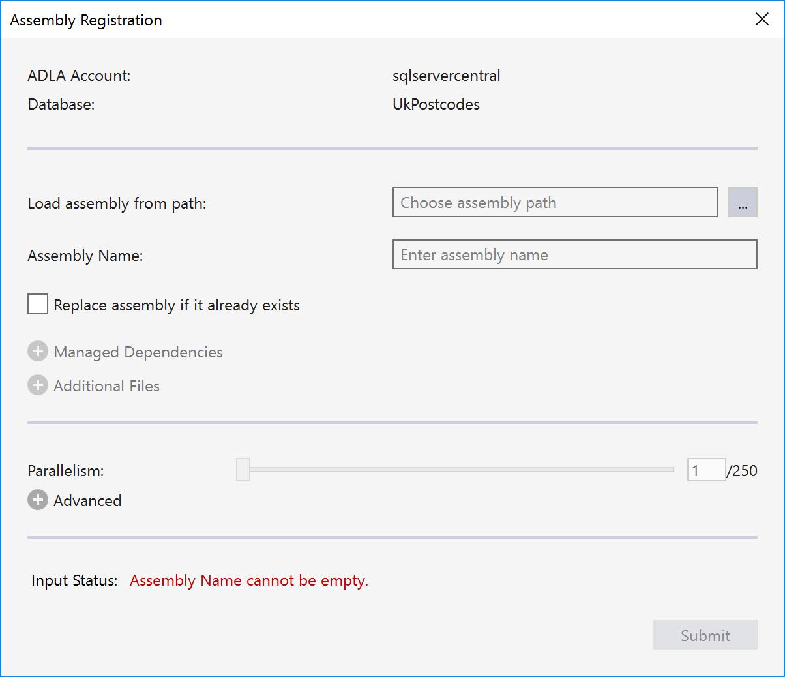Expand the Additional Files section label
The width and height of the screenshot is (785, 677).
[107, 386]
